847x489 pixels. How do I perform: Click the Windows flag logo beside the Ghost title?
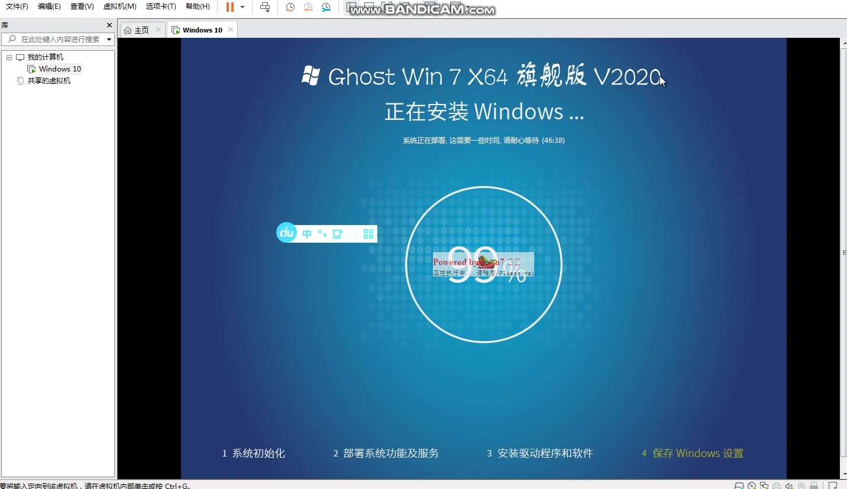tap(311, 76)
